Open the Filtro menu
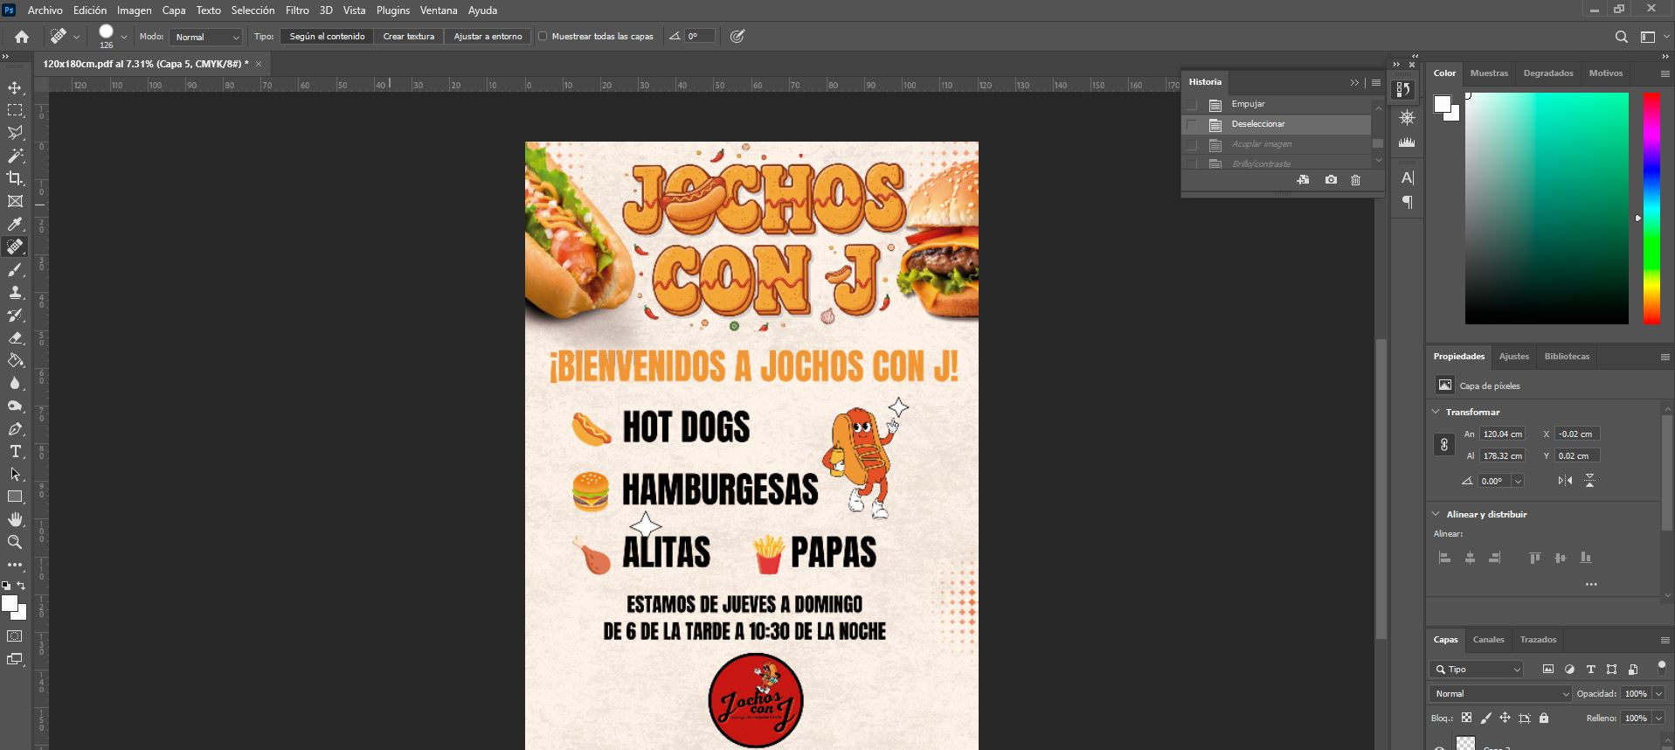The width and height of the screenshot is (1675, 750). click(x=297, y=10)
